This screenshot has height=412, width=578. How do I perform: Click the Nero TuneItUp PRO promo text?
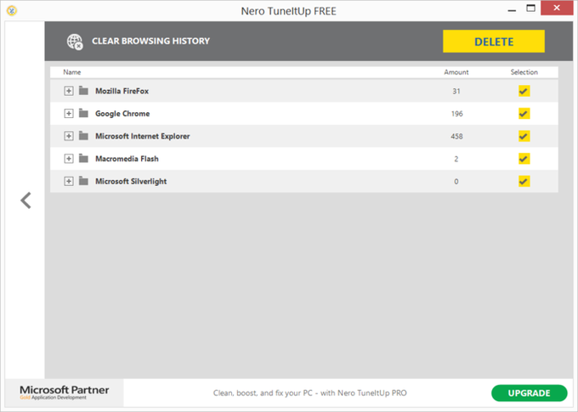(x=310, y=392)
